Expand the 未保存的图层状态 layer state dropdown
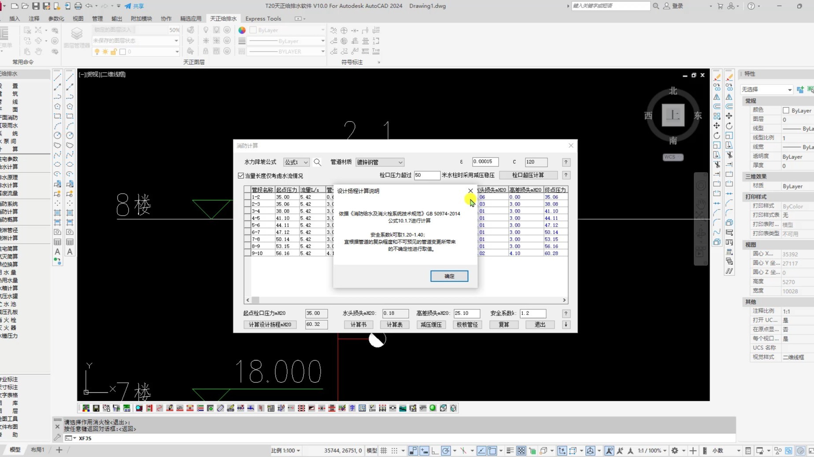 [x=135, y=41]
